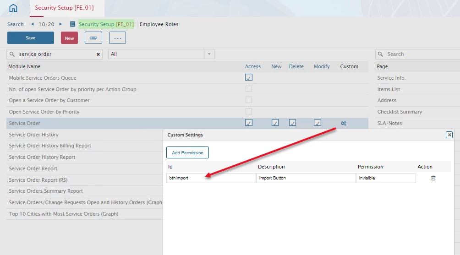
Task: Open the list view icon beside Security Setup
Action: click(x=72, y=24)
